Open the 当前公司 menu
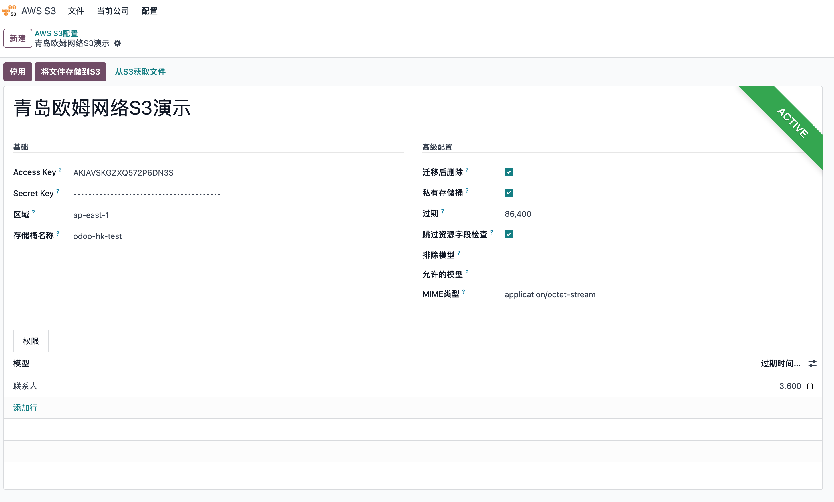 [113, 11]
